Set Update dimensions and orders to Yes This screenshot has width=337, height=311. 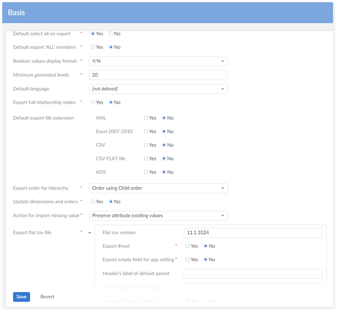pos(93,202)
